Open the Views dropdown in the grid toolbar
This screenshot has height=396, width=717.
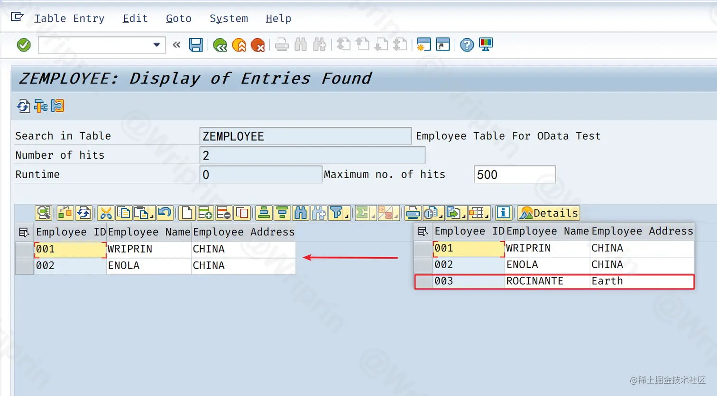tap(433, 213)
